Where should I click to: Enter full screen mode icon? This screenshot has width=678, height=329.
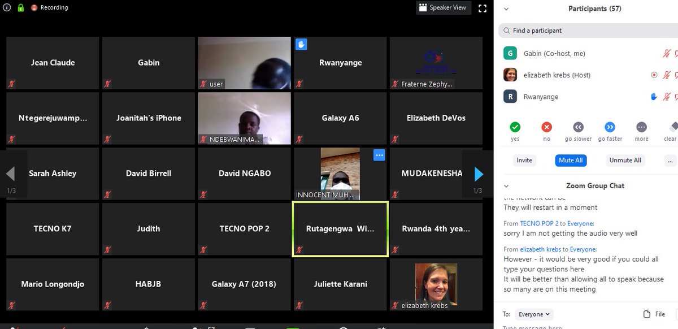tap(483, 8)
